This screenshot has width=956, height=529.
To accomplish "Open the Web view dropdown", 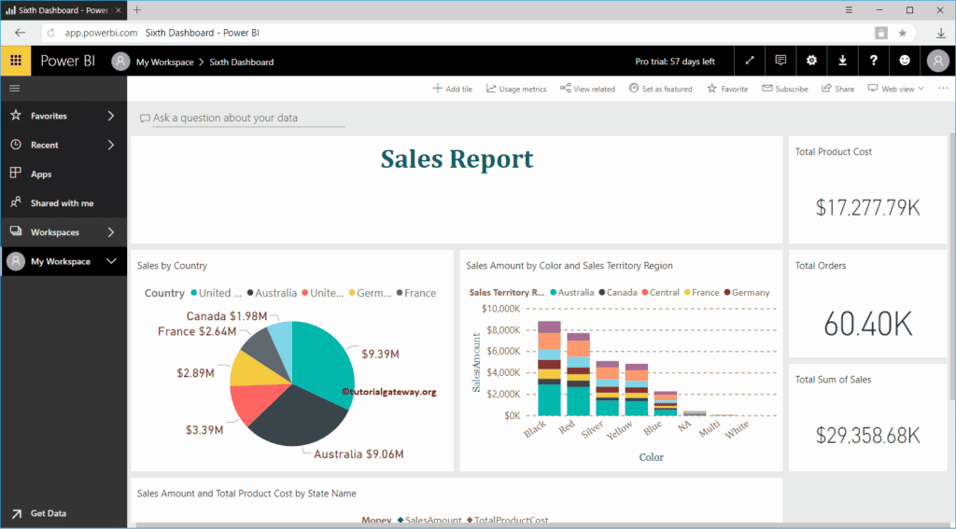I will 896,89.
